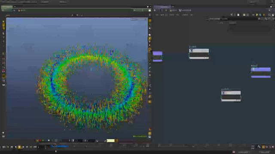Click the red icon in viewport bottom toolbar
The image size is (275, 154).
pos(40,140)
